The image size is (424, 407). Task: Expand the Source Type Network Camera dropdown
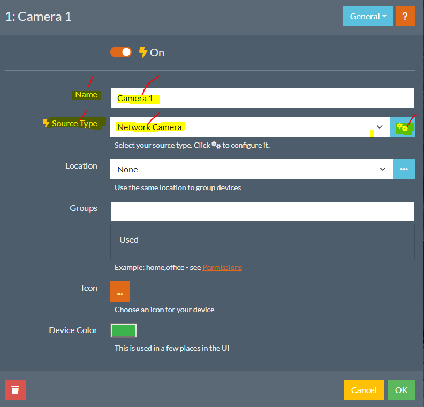pos(250,127)
